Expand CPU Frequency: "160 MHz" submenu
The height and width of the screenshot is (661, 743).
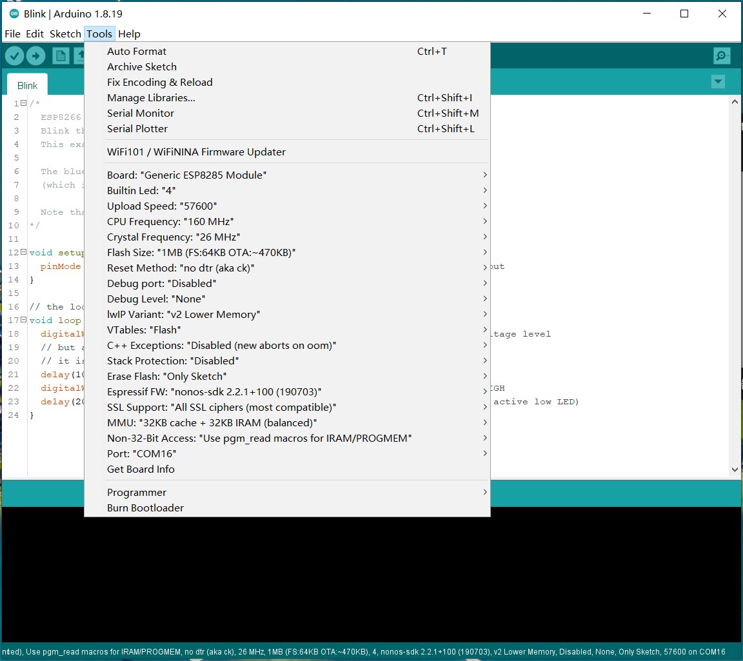click(x=287, y=221)
